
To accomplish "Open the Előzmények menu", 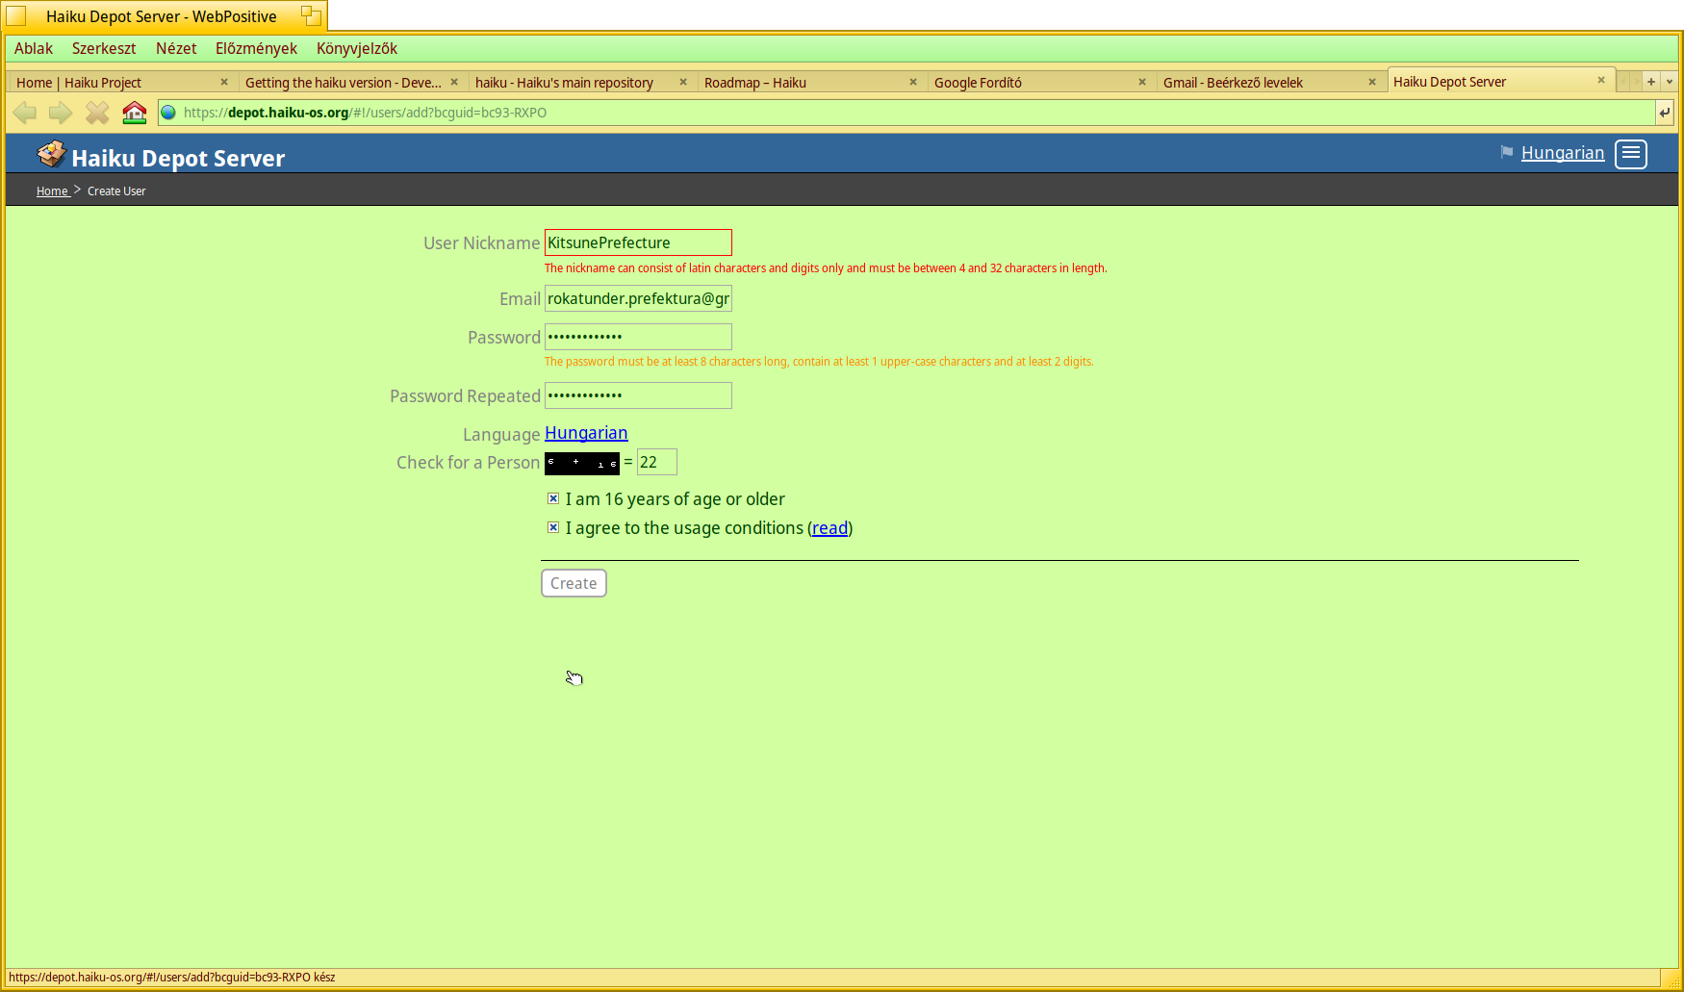I will [x=256, y=48].
